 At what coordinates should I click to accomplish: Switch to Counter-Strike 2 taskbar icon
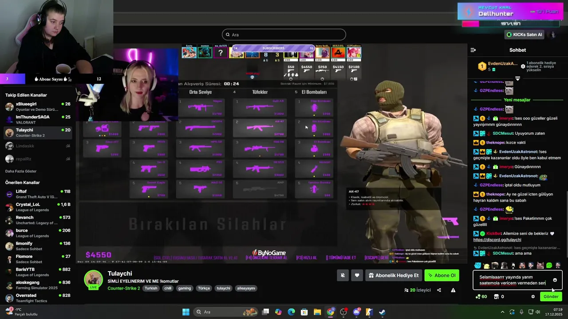tap(369, 312)
